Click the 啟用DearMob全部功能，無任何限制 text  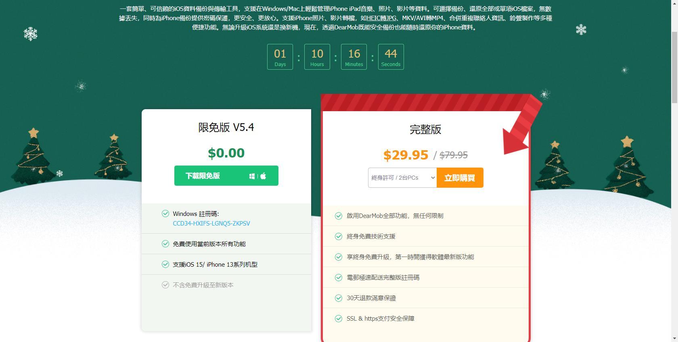pos(395,216)
